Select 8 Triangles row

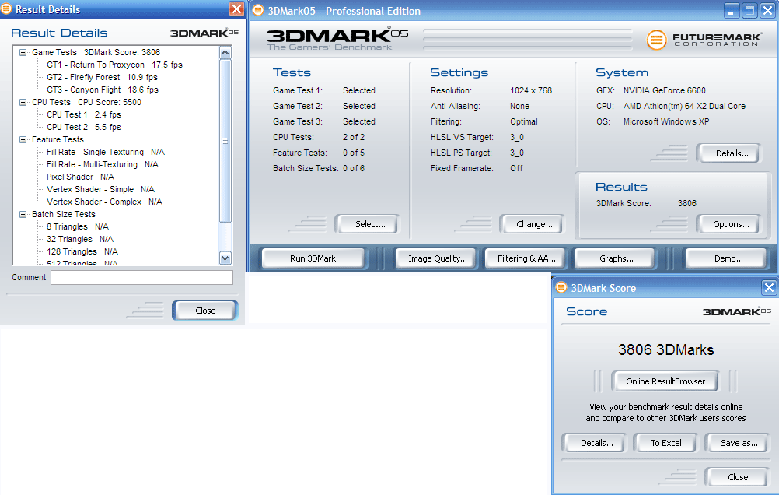(78, 226)
